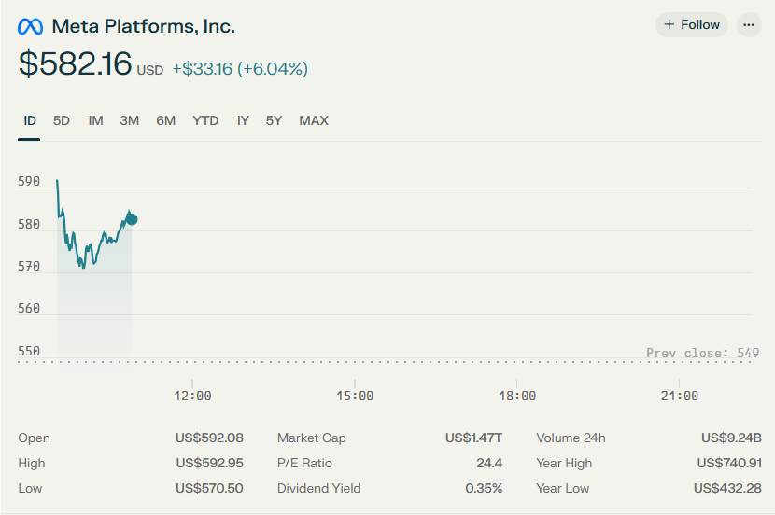Click the +$33.16 (+6.04%) change value

(x=240, y=69)
